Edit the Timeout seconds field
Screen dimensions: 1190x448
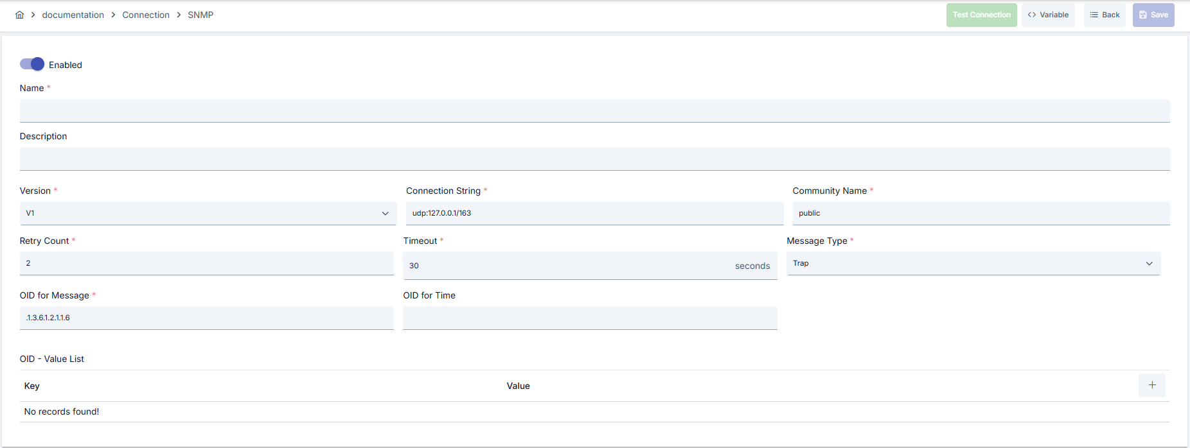click(591, 266)
